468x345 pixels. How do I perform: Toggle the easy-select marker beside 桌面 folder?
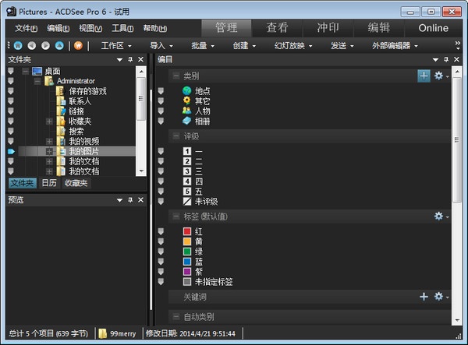[x=11, y=71]
